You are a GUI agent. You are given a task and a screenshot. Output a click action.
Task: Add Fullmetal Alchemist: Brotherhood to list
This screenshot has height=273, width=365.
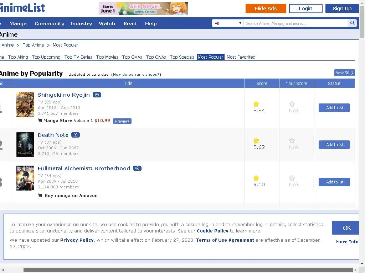coord(334,182)
